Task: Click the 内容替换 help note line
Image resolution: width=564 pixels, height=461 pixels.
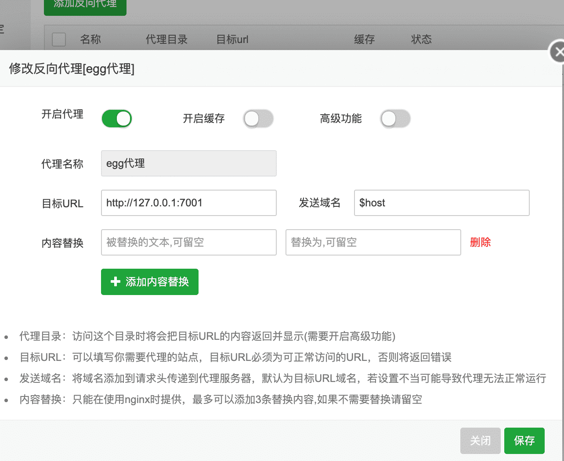Action: point(221,400)
